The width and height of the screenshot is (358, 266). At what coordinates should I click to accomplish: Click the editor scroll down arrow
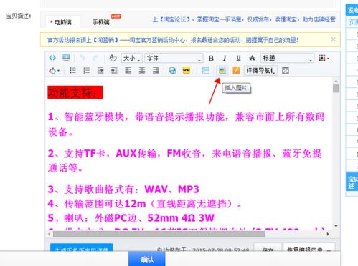pos(336,226)
